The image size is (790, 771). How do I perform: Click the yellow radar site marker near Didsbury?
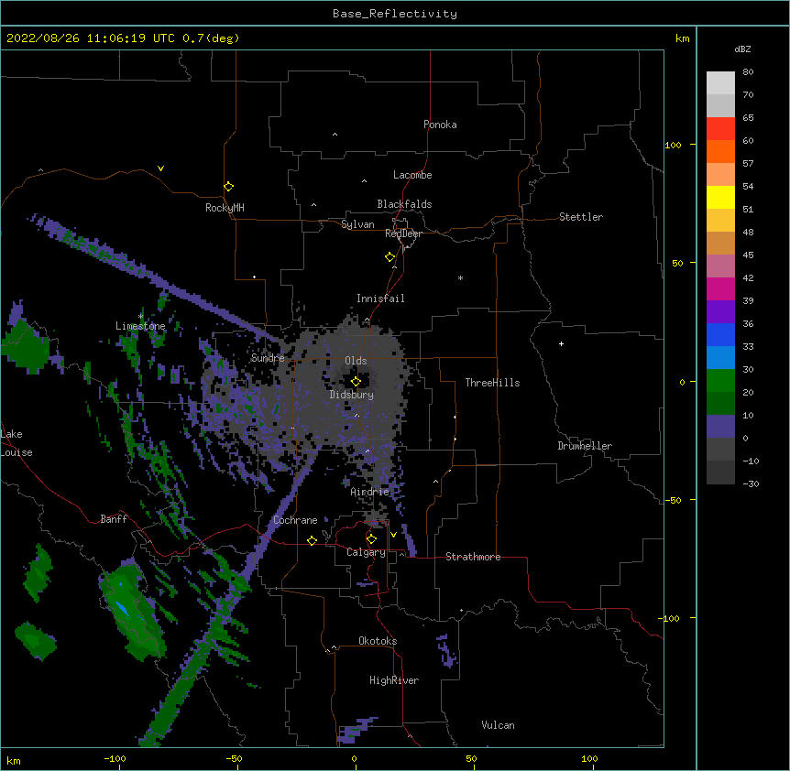tap(356, 382)
